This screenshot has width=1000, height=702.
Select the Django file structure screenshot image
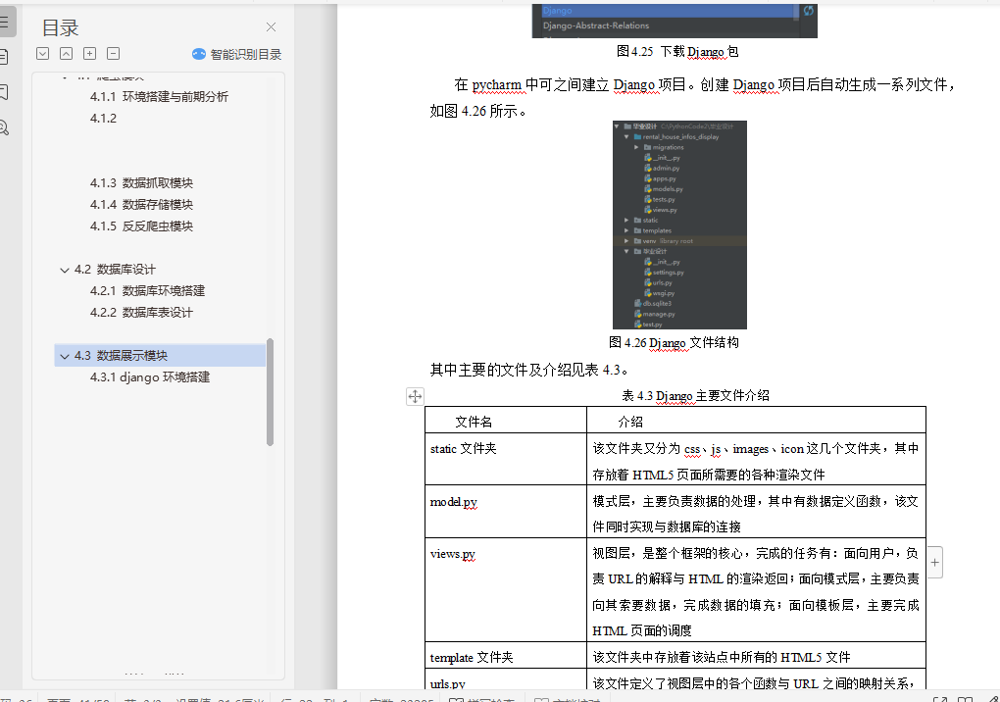click(x=679, y=226)
